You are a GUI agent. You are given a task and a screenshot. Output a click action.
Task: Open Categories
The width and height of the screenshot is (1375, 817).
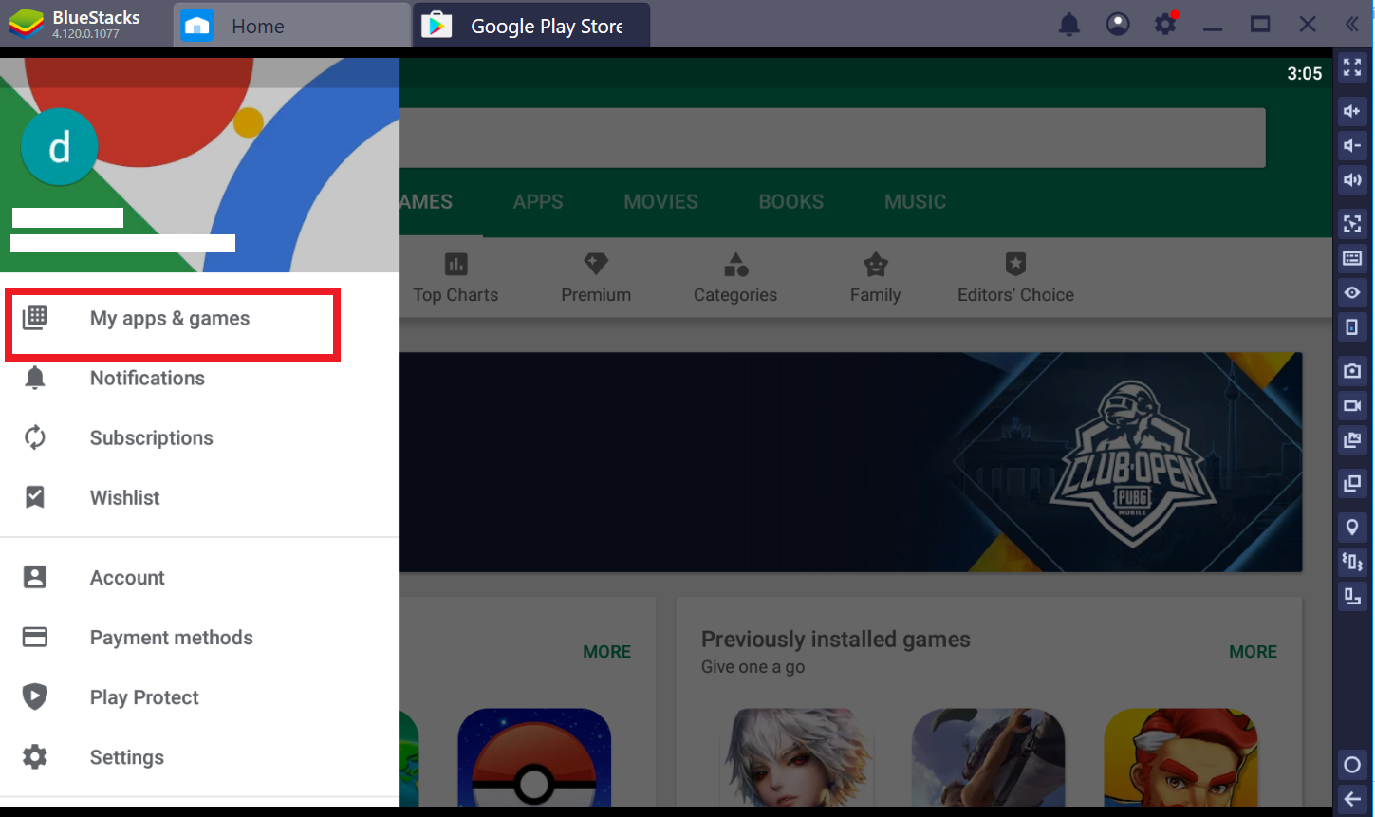735,278
